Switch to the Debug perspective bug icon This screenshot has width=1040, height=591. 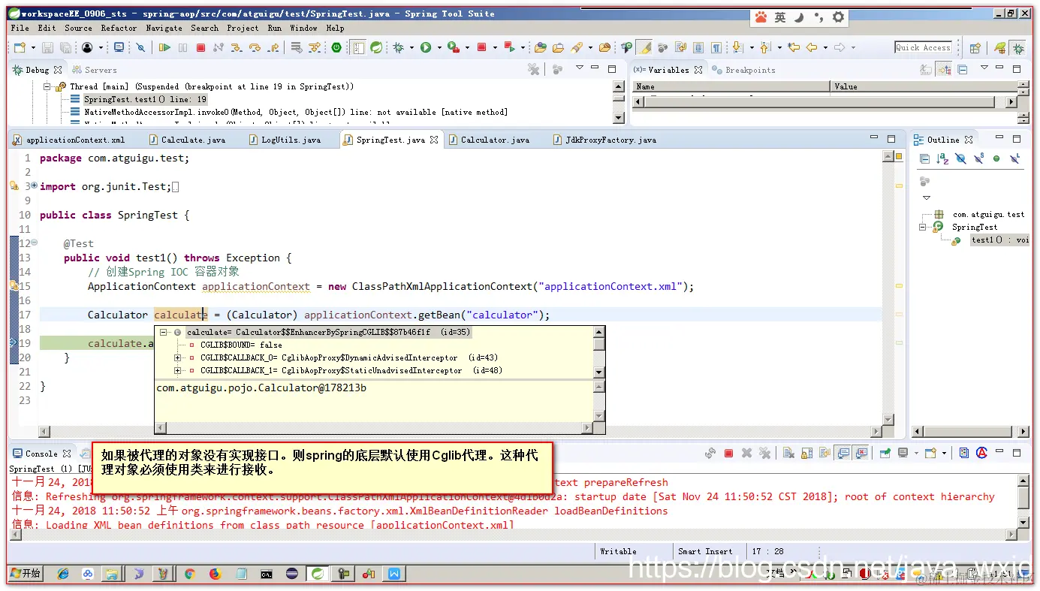click(1019, 47)
